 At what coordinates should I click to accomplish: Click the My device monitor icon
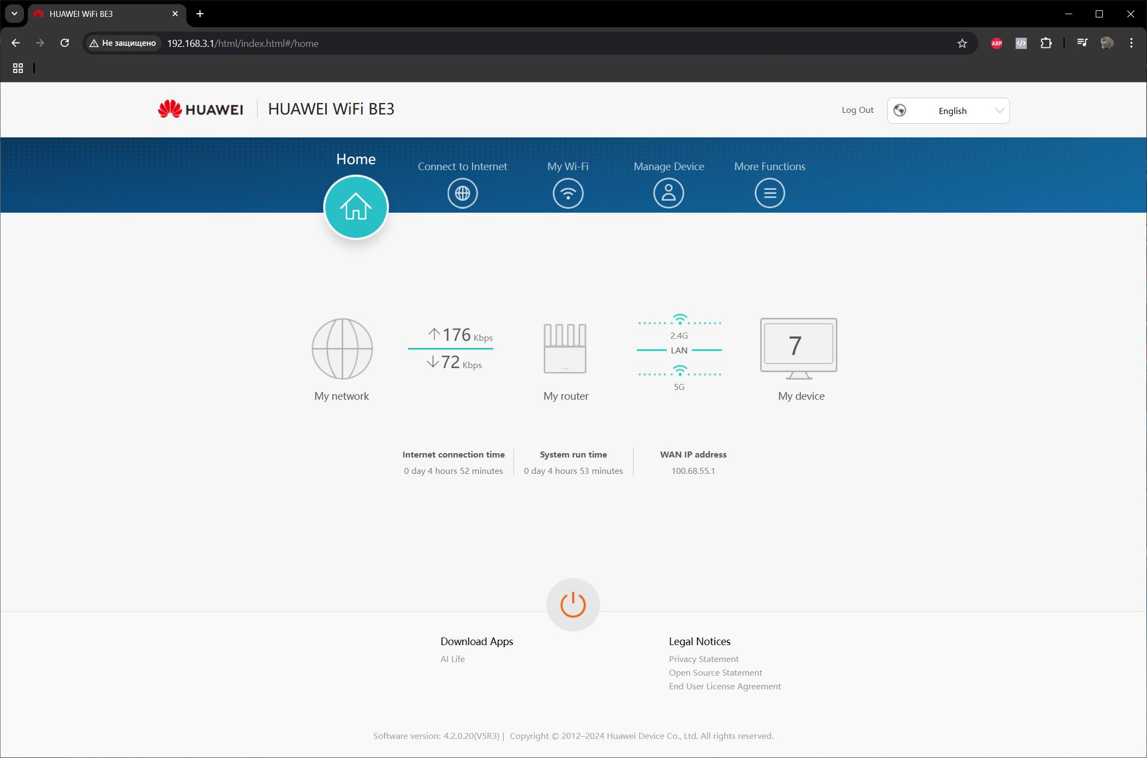(x=799, y=348)
